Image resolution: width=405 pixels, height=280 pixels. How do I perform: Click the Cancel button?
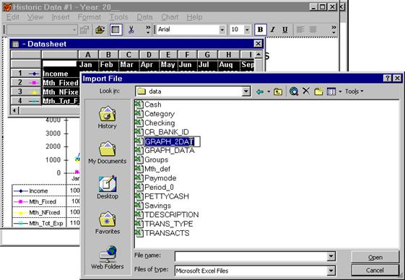375,270
